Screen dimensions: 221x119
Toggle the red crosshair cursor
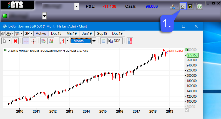pyautogui.click(x=26, y=41)
